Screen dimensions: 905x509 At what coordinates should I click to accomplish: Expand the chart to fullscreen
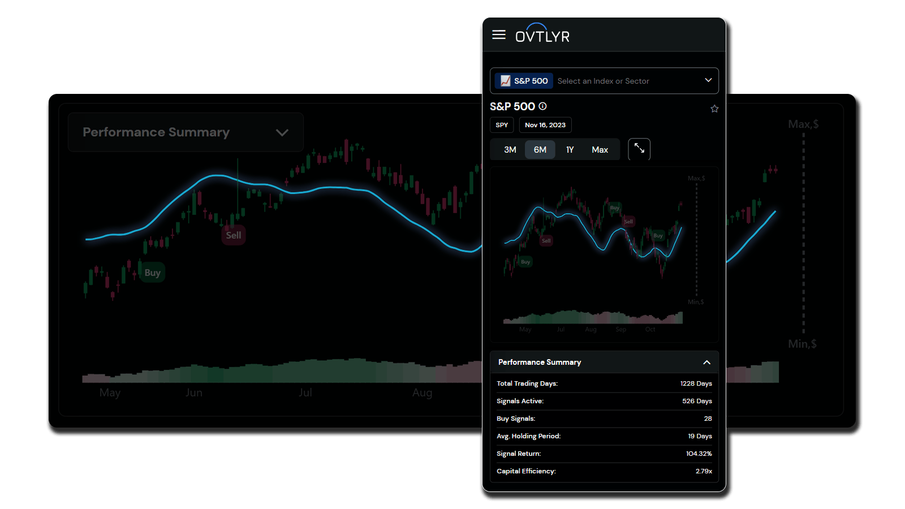coord(639,149)
